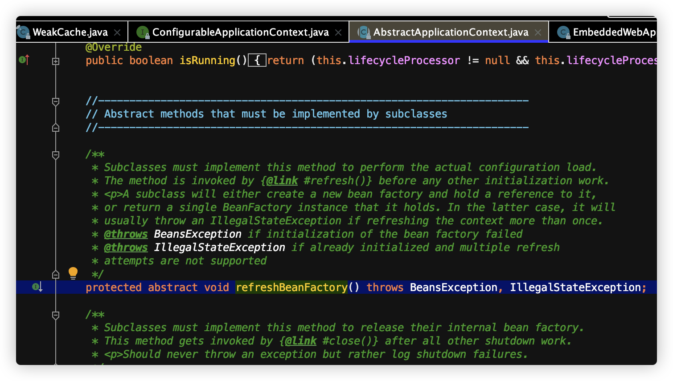The height and width of the screenshot is (381, 673).
Task: Click the @throws tag before BeansException
Action: [x=126, y=234]
